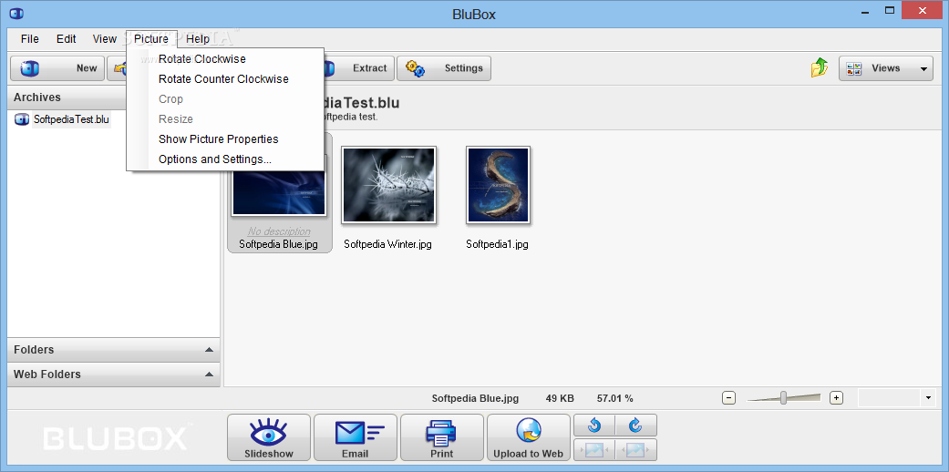Viewport: 949px width, 472px height.
Task: Close the Picture menu
Action: (151, 39)
